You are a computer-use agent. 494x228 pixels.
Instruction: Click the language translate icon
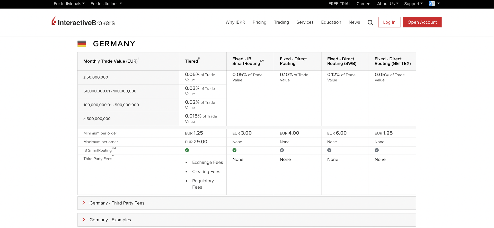[432, 4]
